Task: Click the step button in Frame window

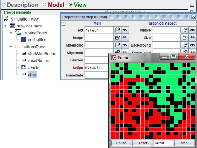Action: 184,143
